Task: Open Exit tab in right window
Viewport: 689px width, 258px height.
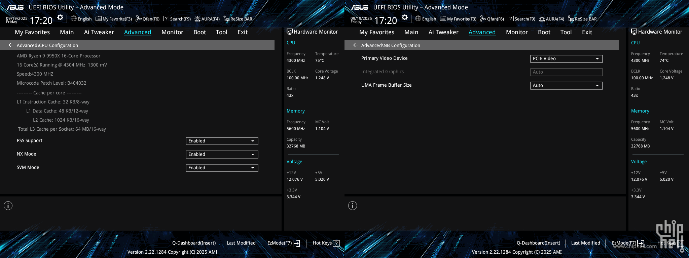Action: click(587, 32)
